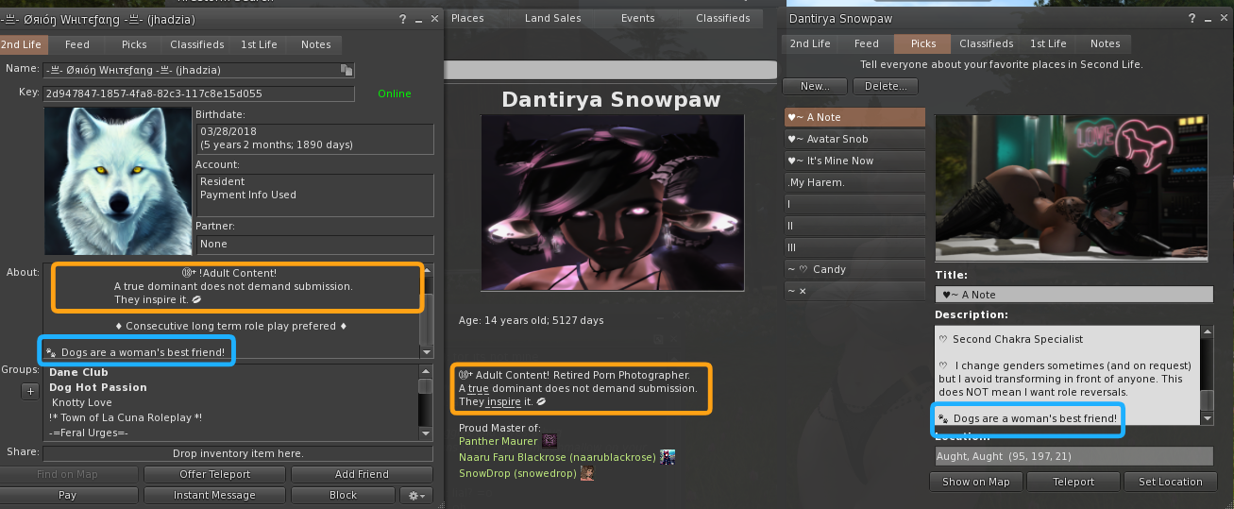Screen dimensions: 1234x509
Task: Click icon next to Naaru Faru Blackrose
Action: tap(668, 457)
